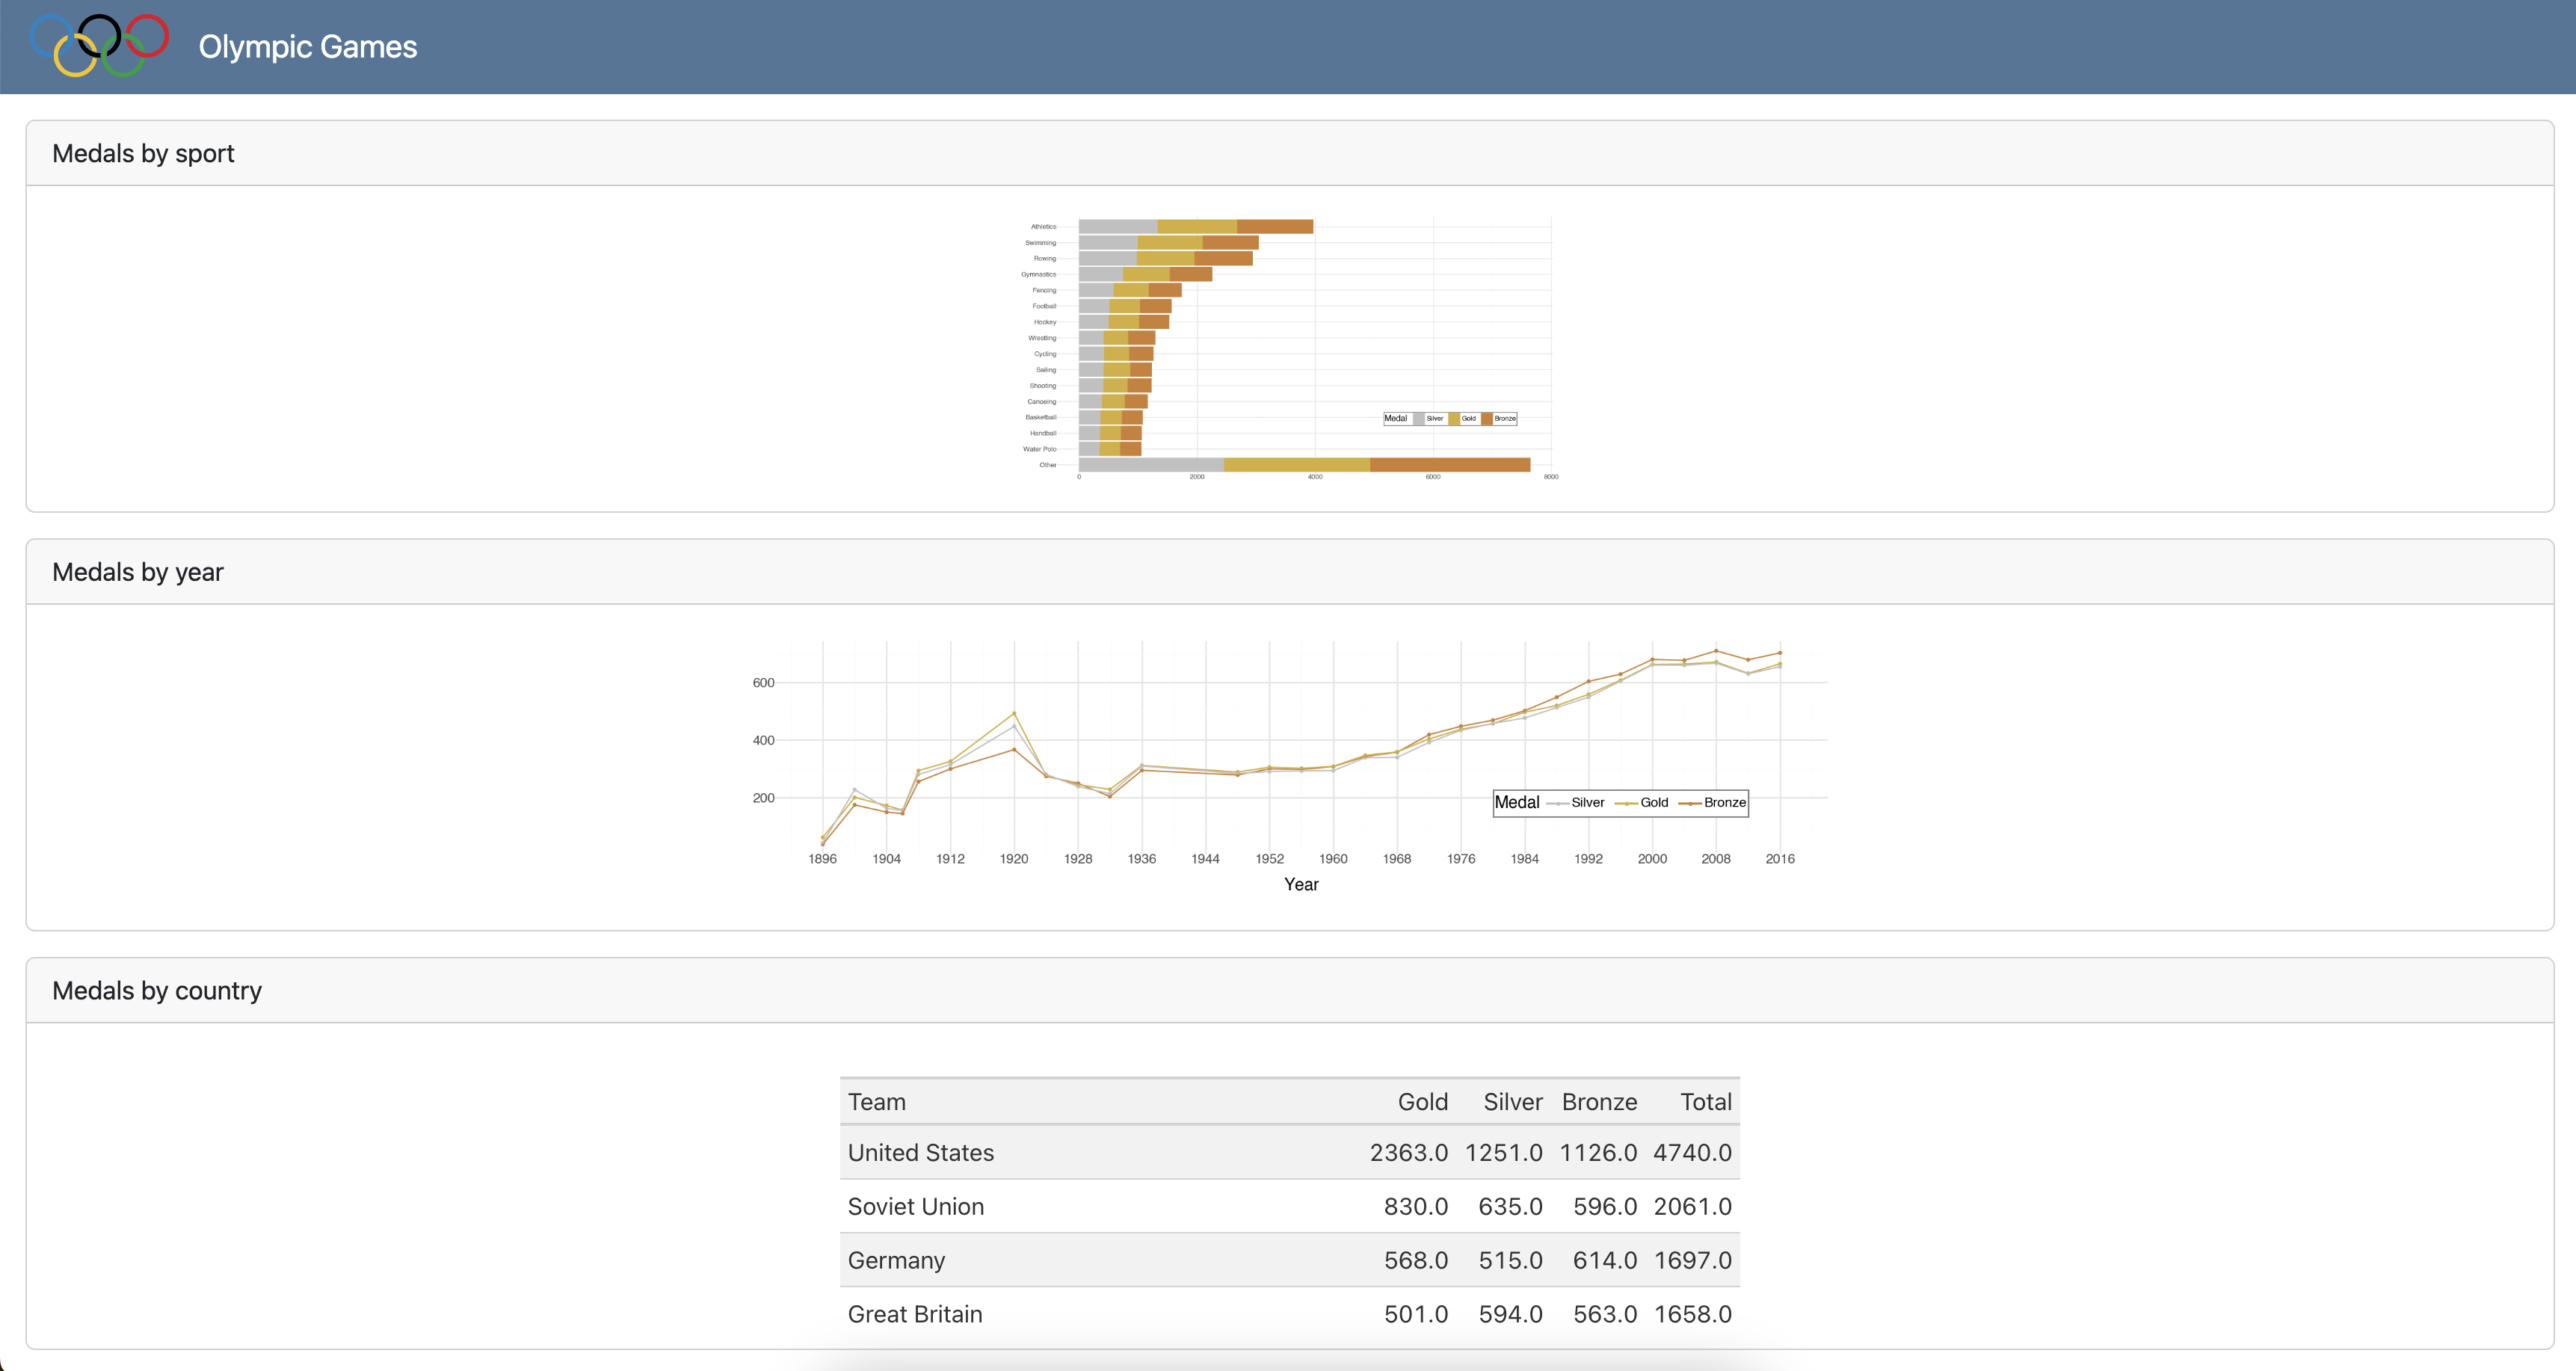The image size is (2576, 1371).
Task: Click the Medals by country panel heading
Action: point(156,991)
